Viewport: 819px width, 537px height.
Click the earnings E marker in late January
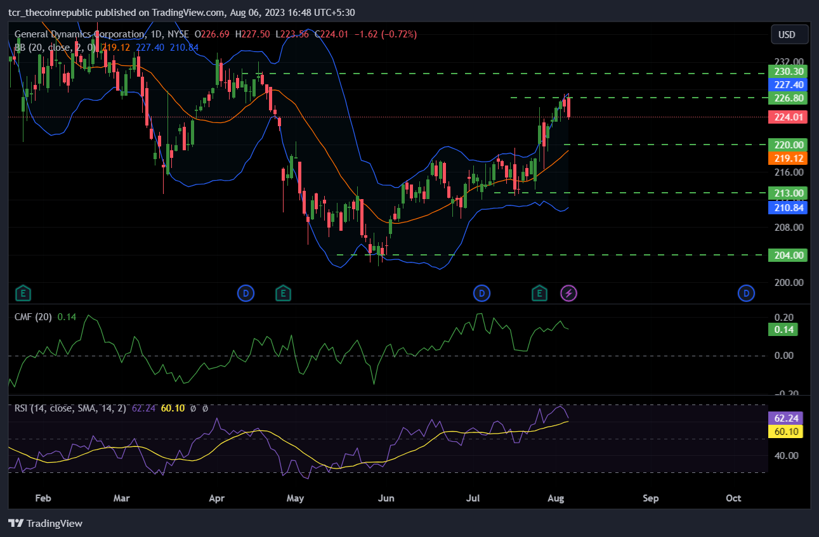23,293
